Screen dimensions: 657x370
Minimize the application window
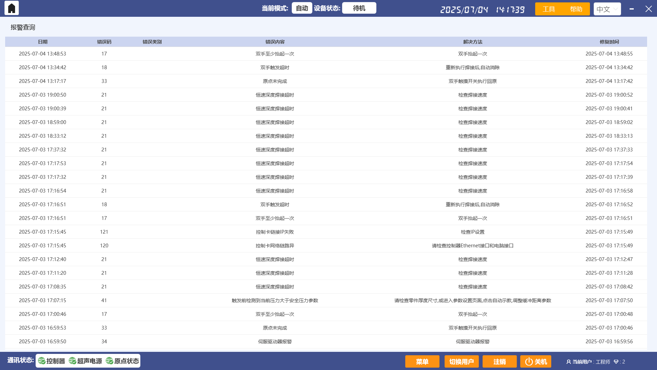(x=632, y=9)
